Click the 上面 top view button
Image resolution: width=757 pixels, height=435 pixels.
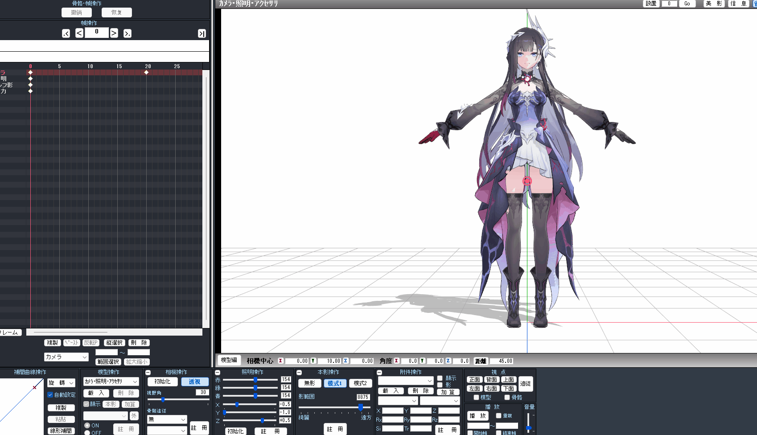[509, 380]
